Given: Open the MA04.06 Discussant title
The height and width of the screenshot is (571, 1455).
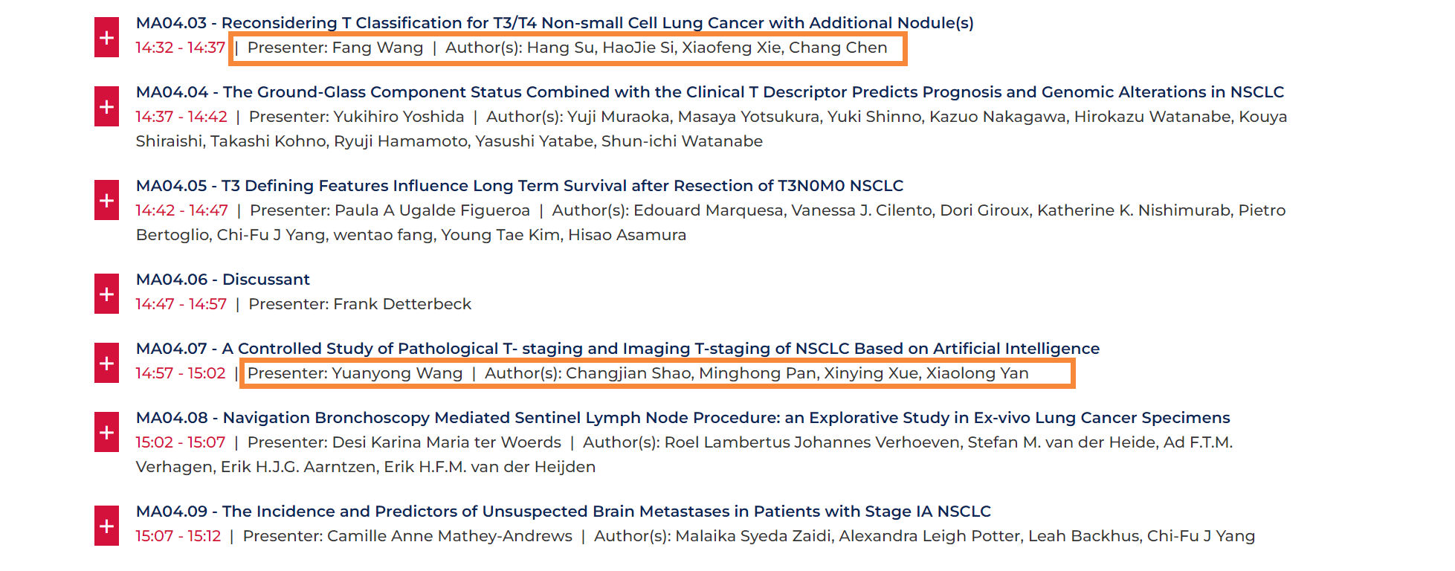Looking at the screenshot, I should (x=223, y=280).
